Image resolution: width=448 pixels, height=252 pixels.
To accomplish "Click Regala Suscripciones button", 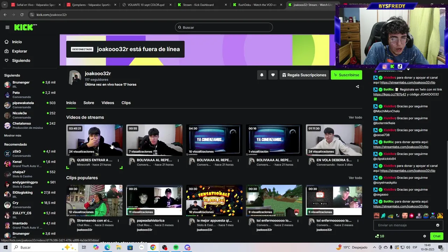I will pyautogui.click(x=304, y=75).
